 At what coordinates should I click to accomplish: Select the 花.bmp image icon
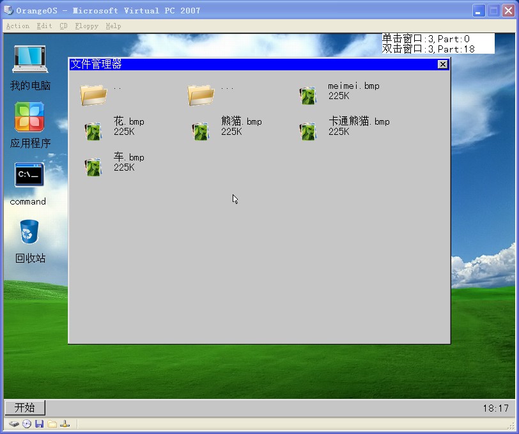(x=93, y=131)
